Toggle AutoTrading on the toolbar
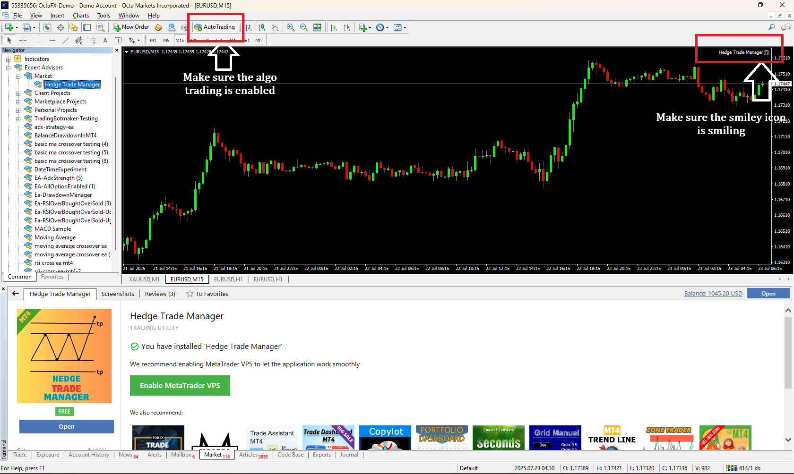The height and width of the screenshot is (474, 794). 215,27
